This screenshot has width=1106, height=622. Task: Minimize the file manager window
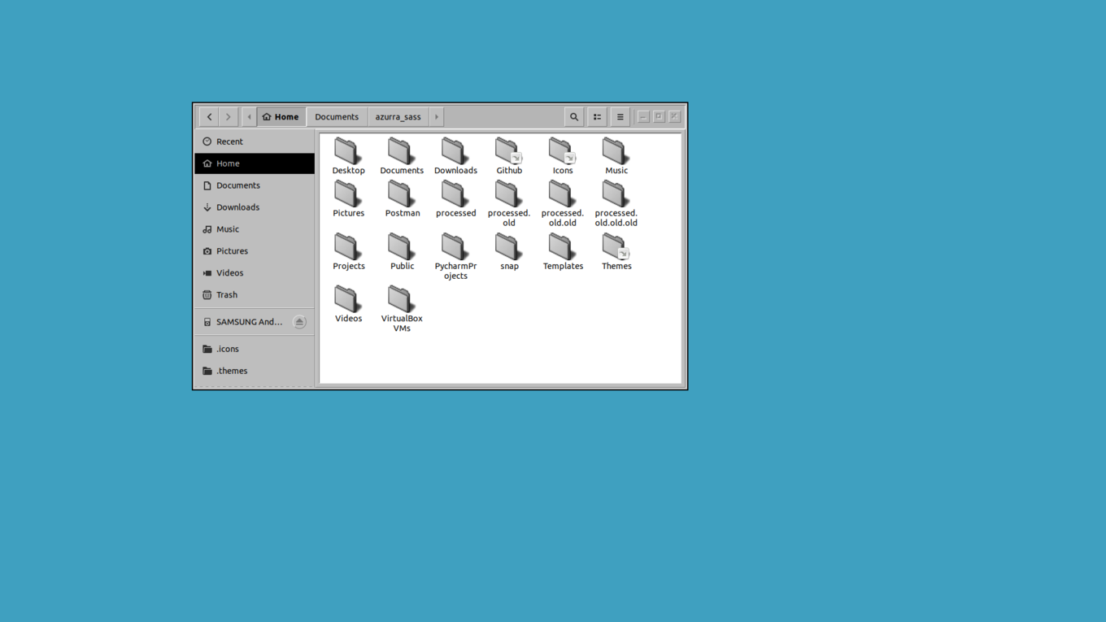tap(643, 117)
